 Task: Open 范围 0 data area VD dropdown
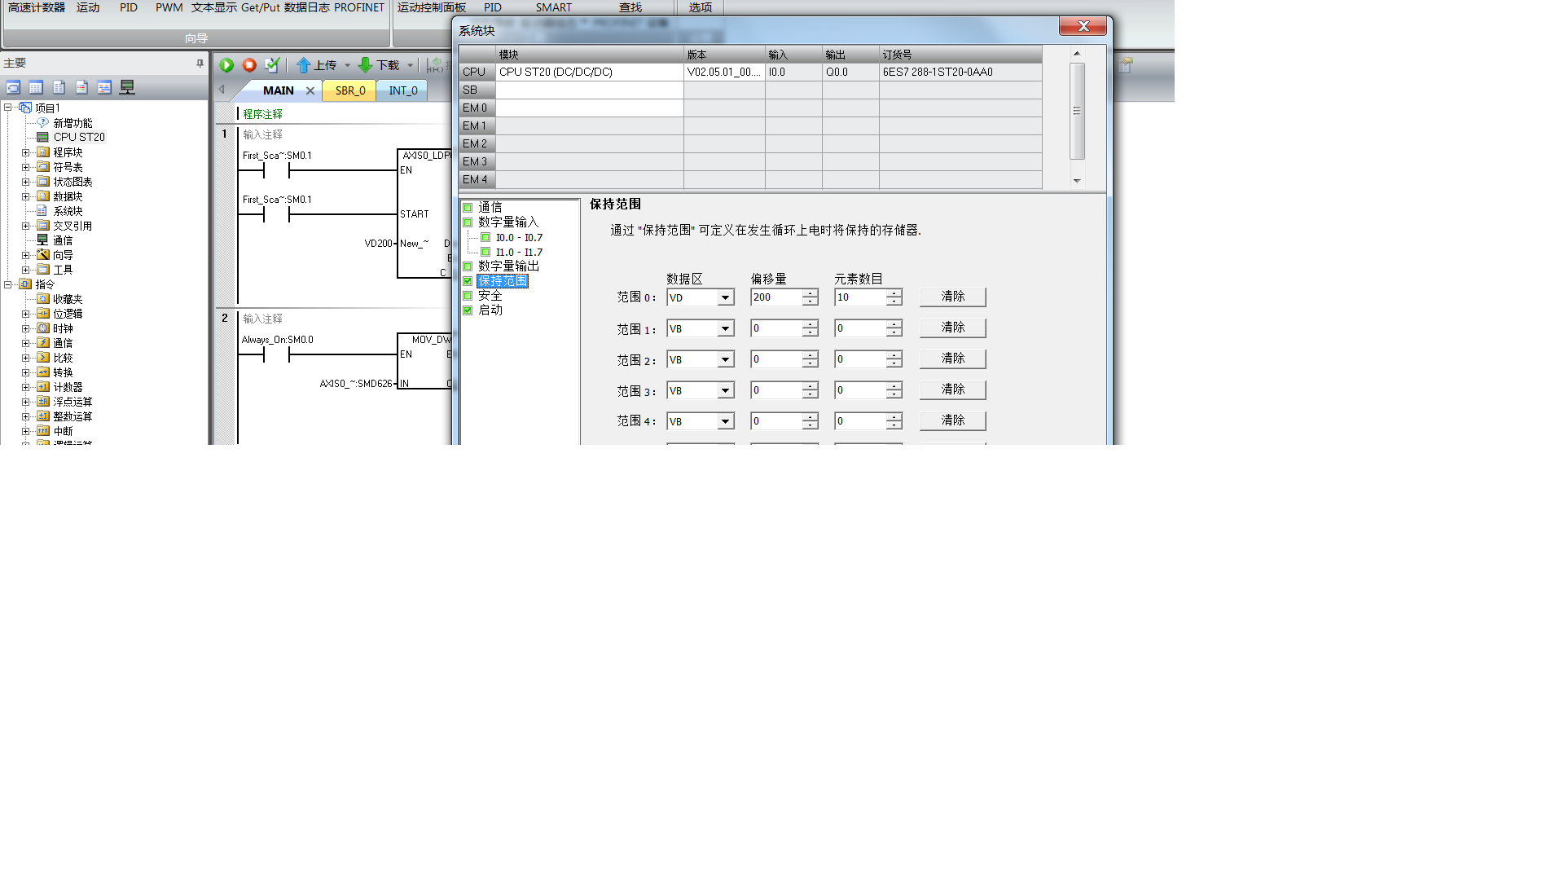pyautogui.click(x=724, y=298)
